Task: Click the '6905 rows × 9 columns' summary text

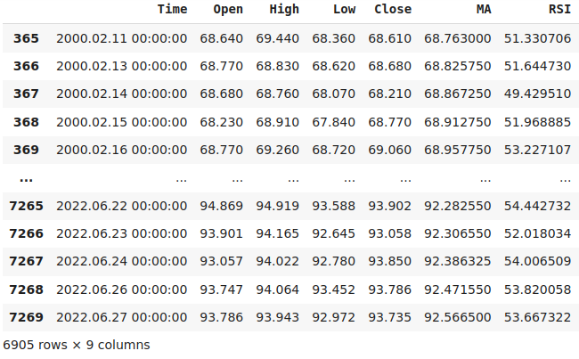Action: point(77,345)
